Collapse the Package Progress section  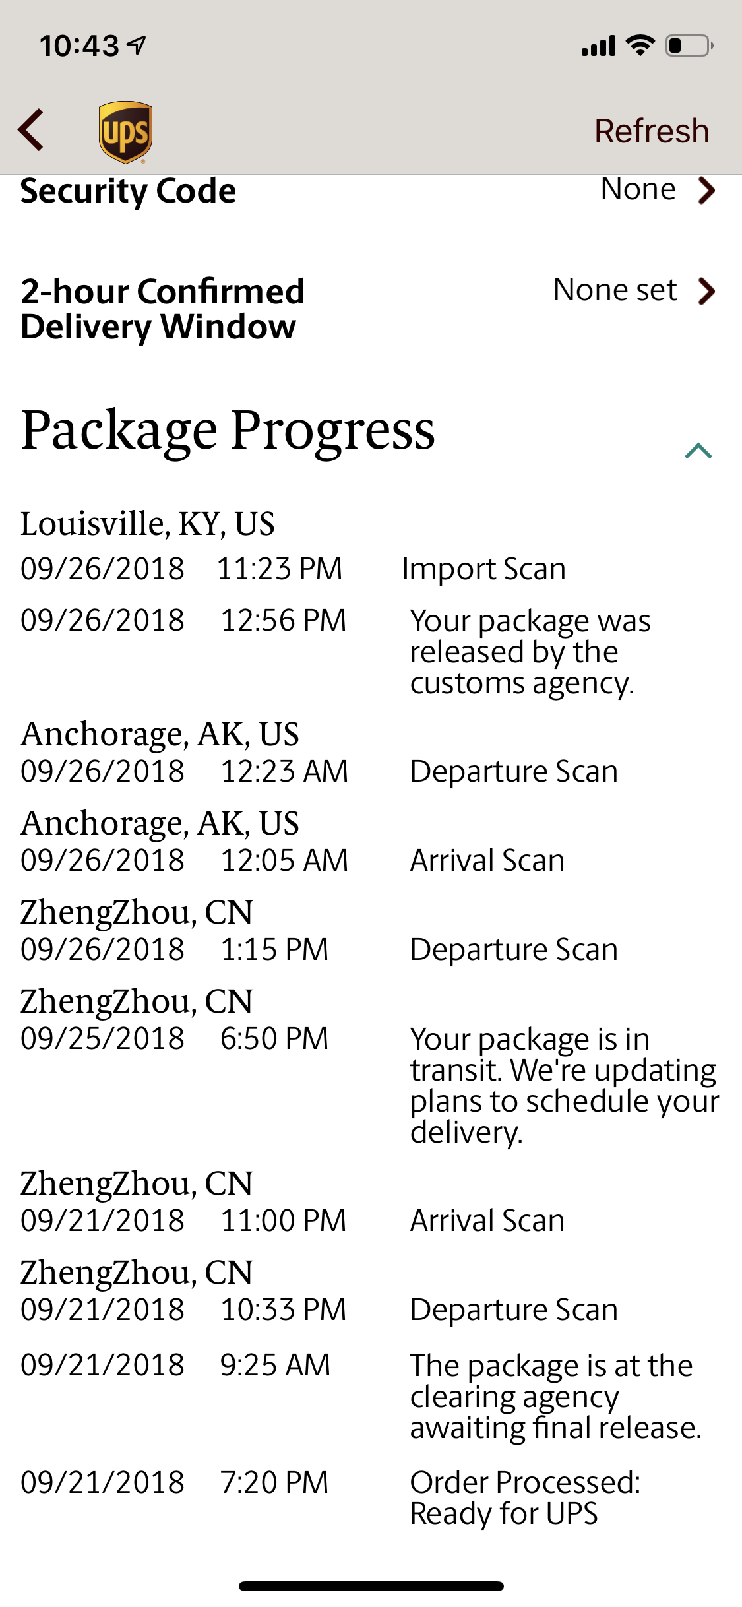point(698,451)
